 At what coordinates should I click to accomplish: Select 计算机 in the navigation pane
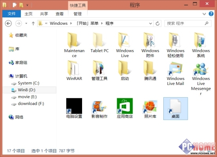pos(18,76)
